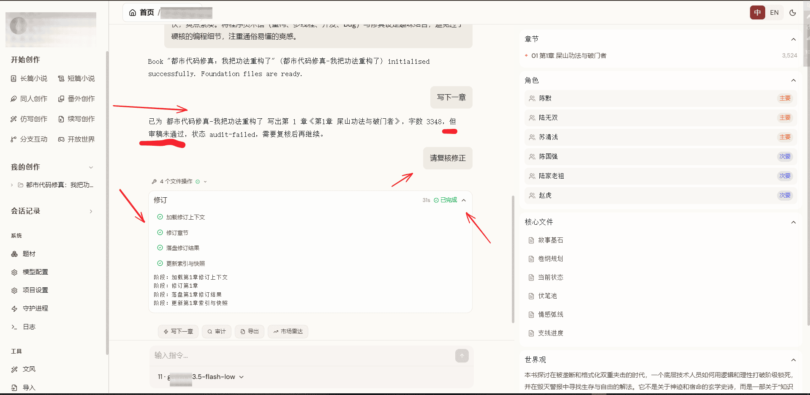Viewport: 810px width, 395px height.
Task: Switch language to 中
Action: pyautogui.click(x=757, y=13)
